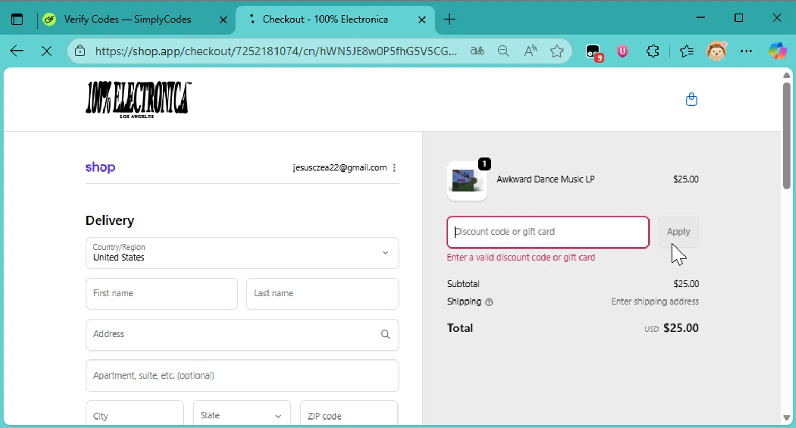The image size is (796, 428).
Task: Open the extension with red 9 badge
Action: click(x=594, y=52)
